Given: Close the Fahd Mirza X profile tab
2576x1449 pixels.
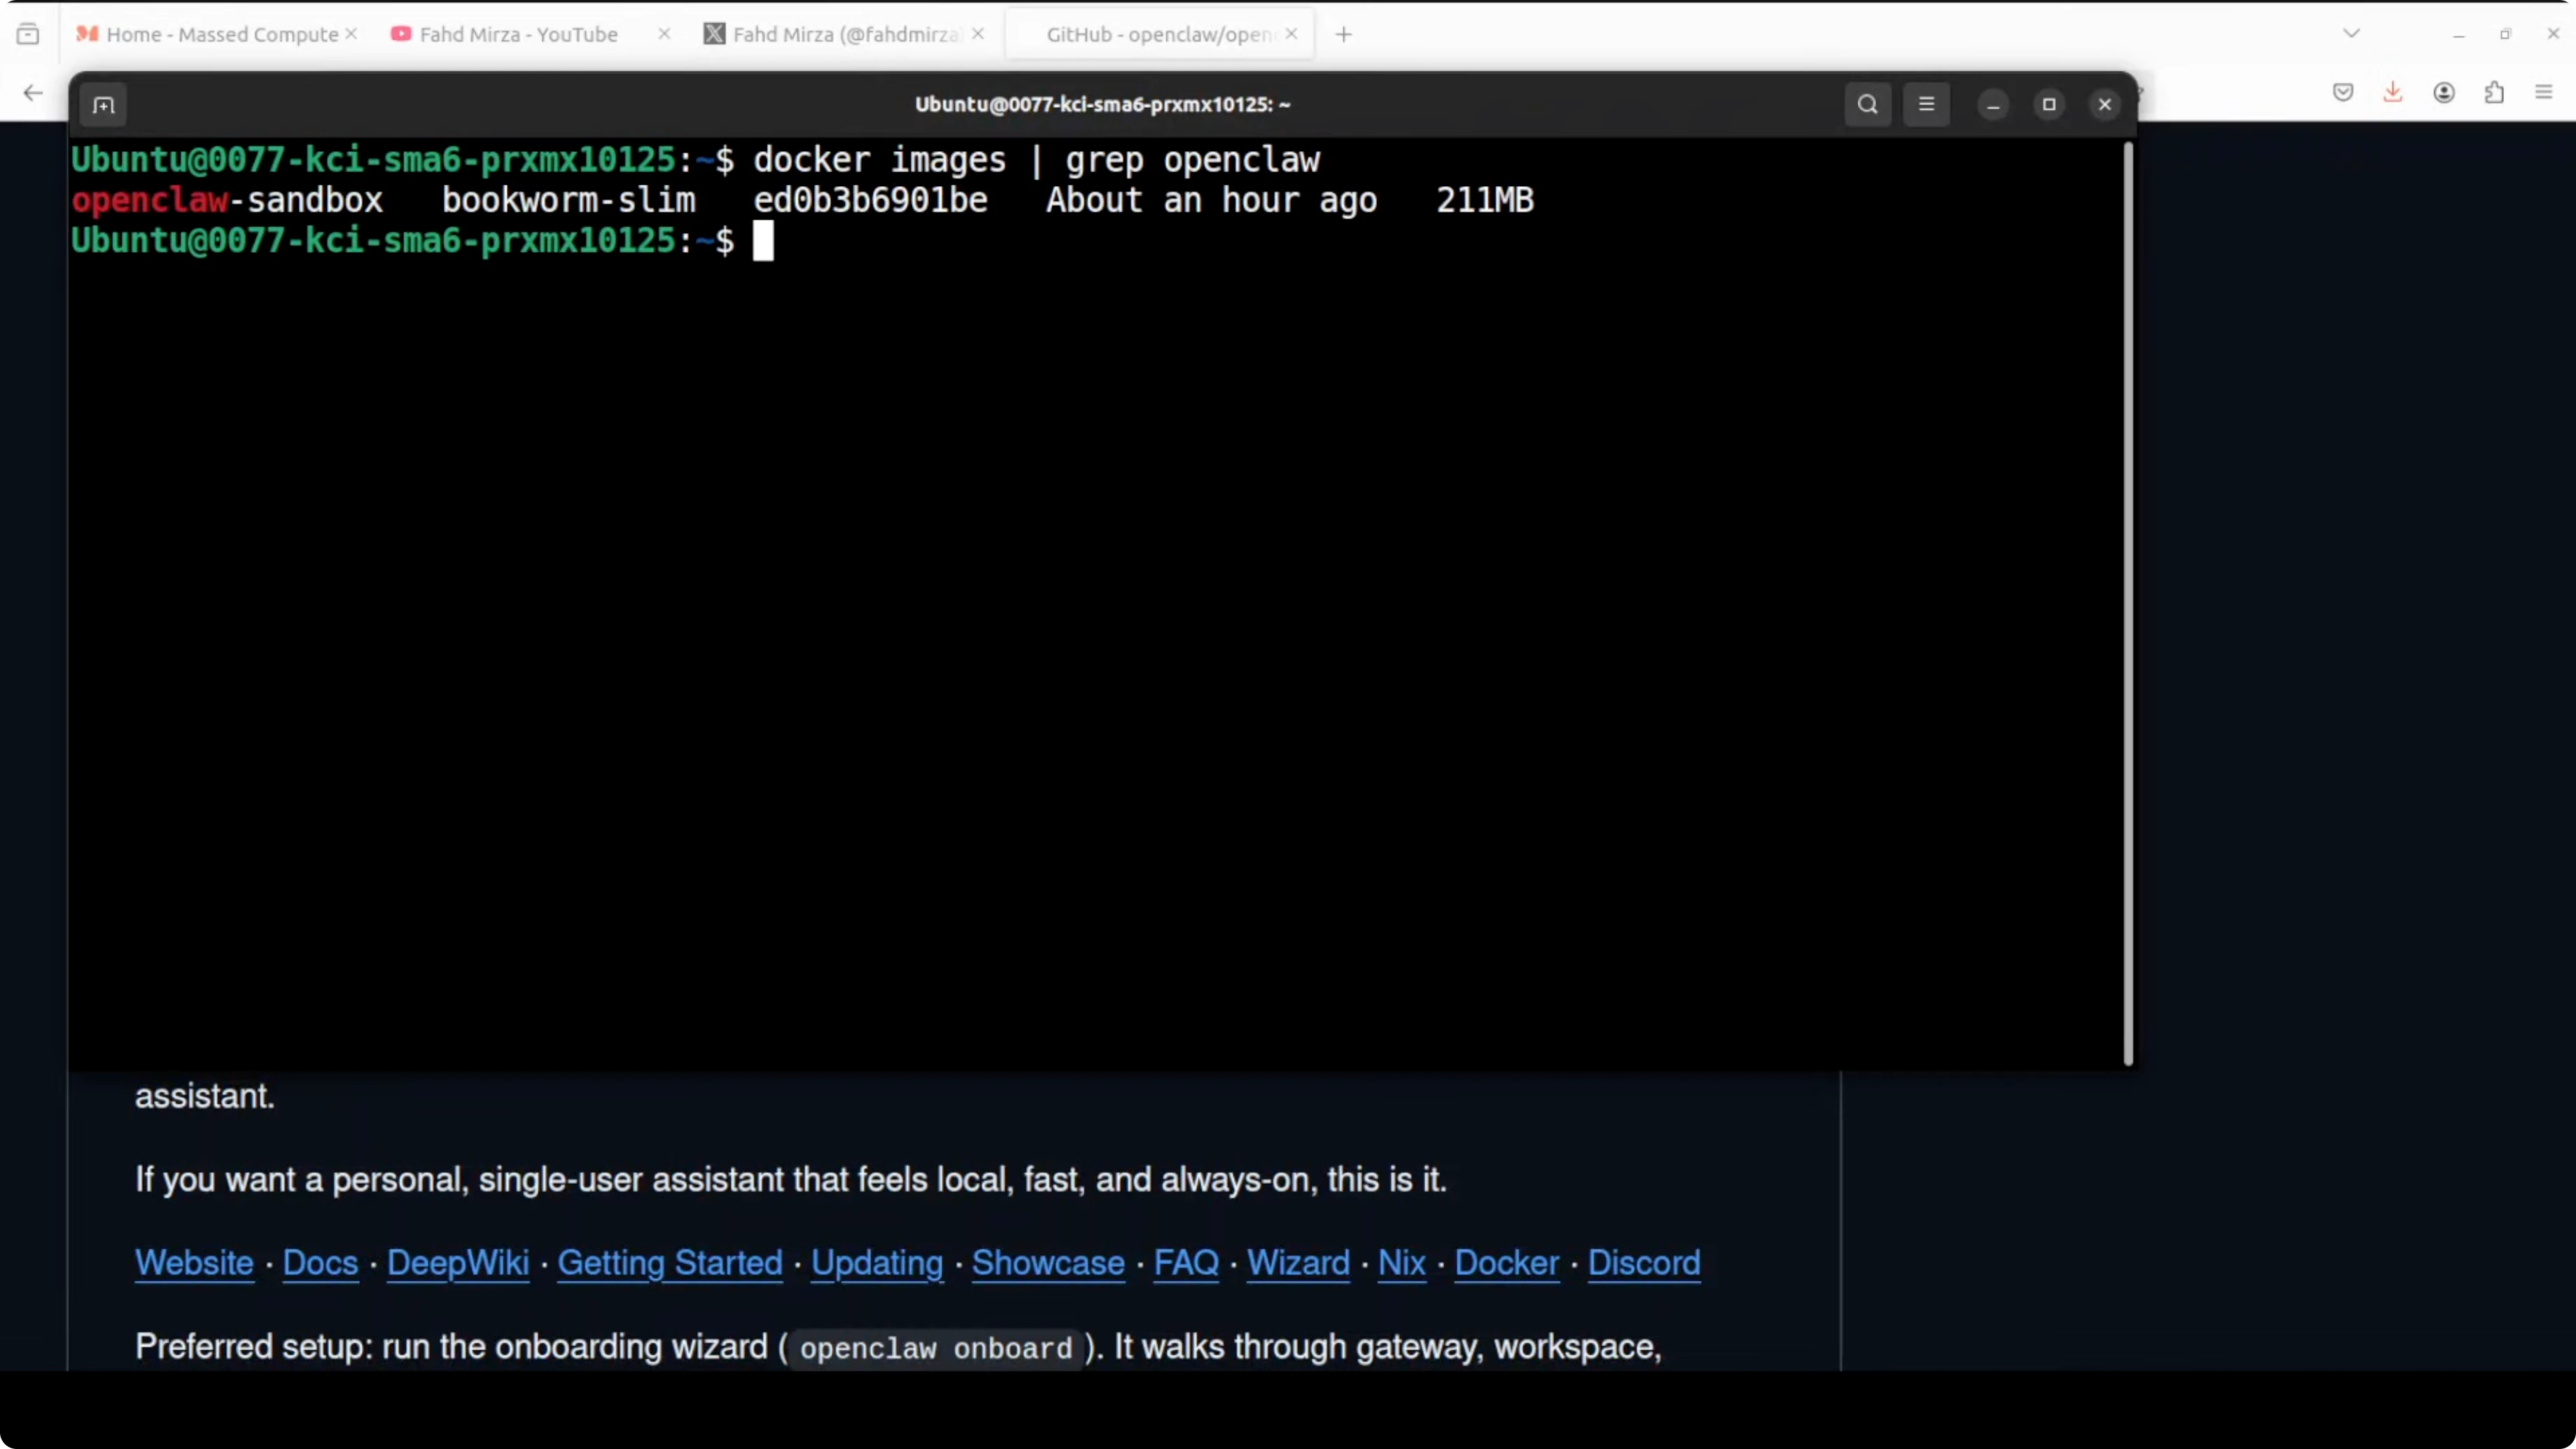Looking at the screenshot, I should 978,34.
